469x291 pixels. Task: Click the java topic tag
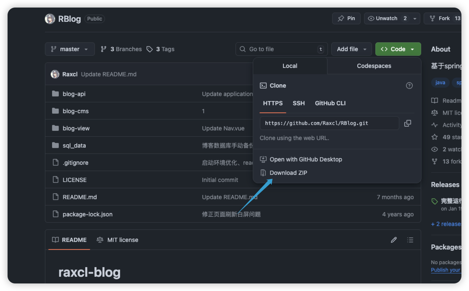click(440, 83)
